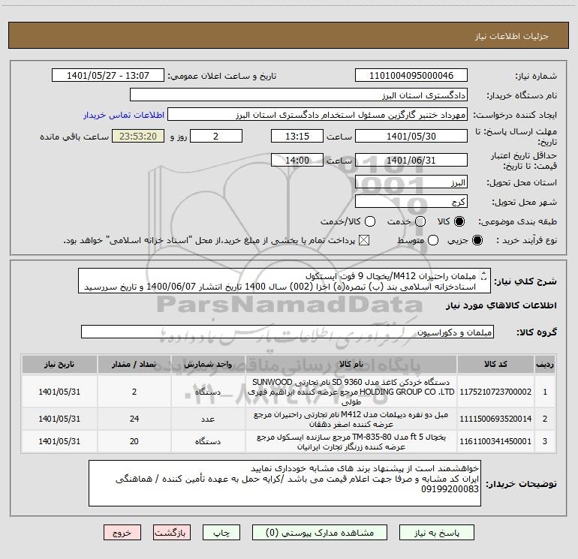Click quantity 20 in row 3
The width and height of the screenshot is (578, 559).
click(134, 441)
